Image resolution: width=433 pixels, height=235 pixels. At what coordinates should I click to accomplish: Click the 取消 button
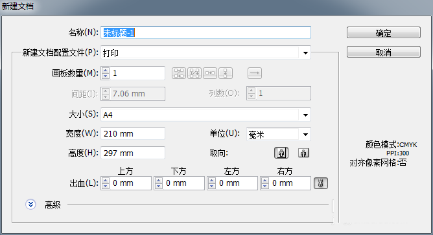384,52
